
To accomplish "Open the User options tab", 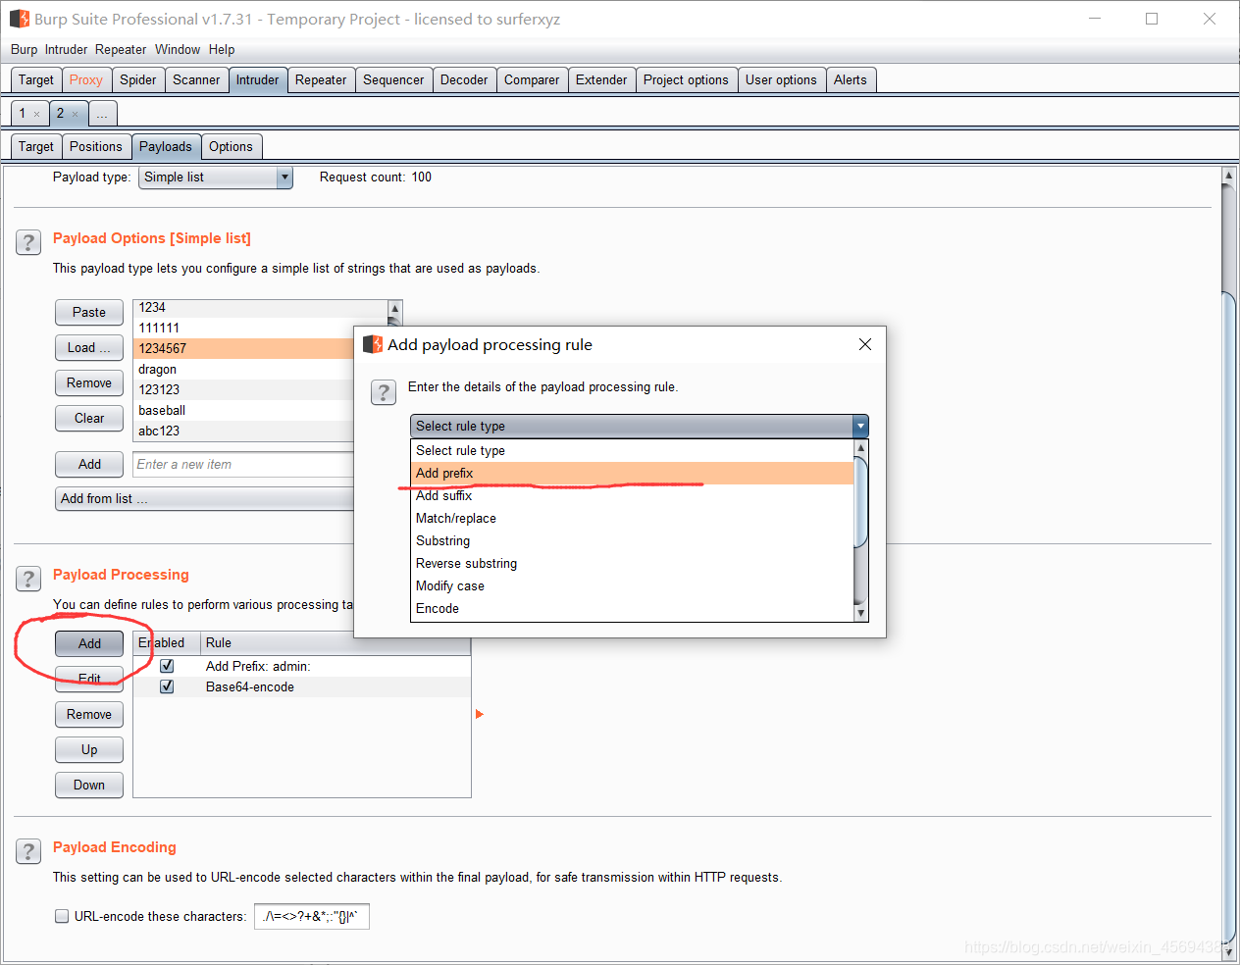I will pos(781,80).
